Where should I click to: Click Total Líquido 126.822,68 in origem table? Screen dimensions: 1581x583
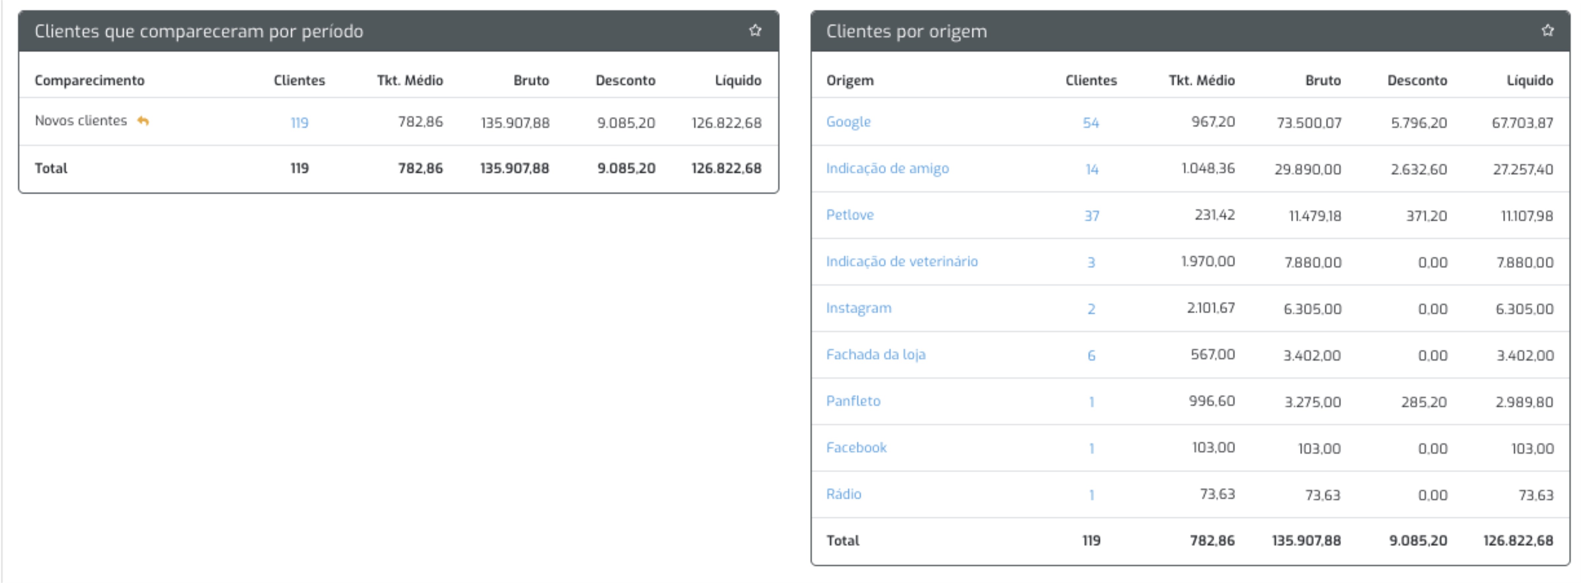[x=1518, y=541]
